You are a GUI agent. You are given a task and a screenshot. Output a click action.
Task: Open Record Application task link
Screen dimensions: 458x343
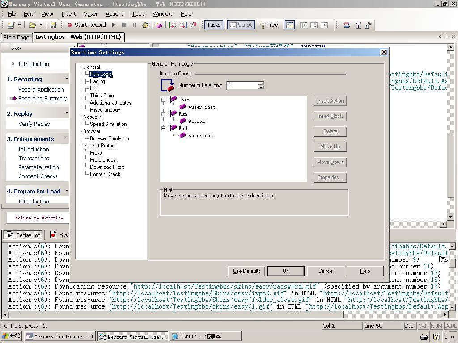tap(41, 90)
